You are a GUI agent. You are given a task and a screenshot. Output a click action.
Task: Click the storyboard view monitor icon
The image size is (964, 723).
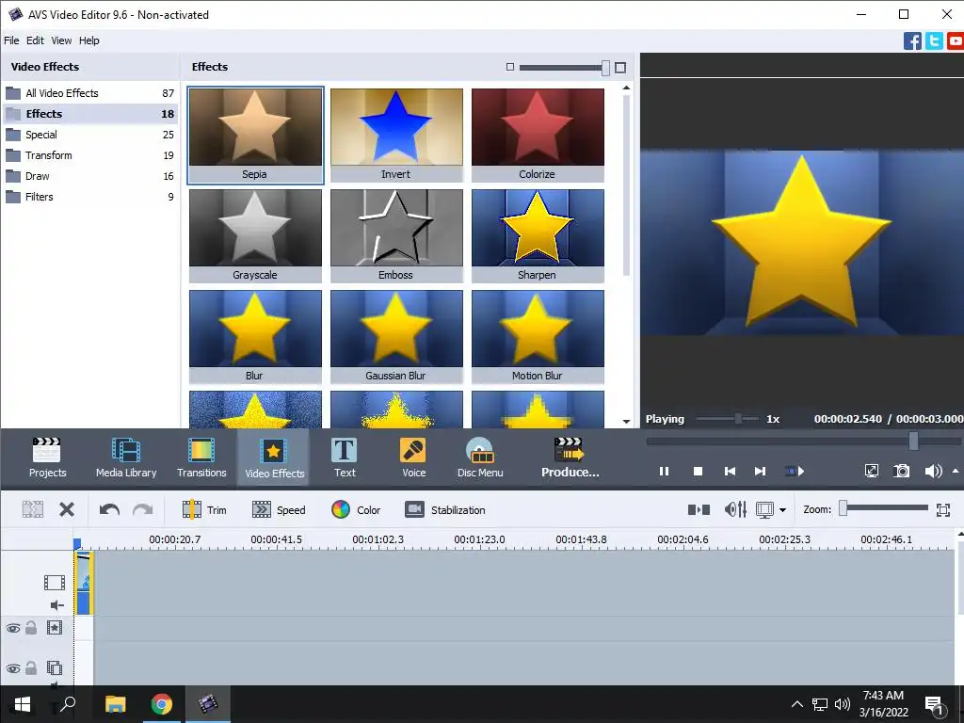[x=764, y=509]
